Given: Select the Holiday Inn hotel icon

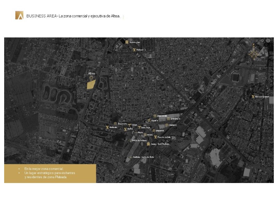Looking at the screenshot, I should (x=127, y=42).
